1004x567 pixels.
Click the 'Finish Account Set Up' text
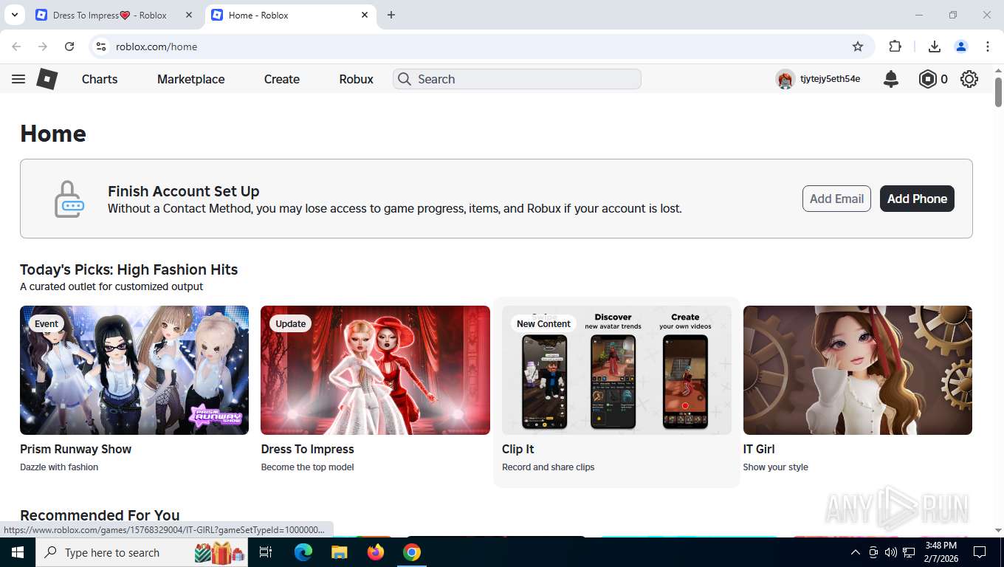183,191
